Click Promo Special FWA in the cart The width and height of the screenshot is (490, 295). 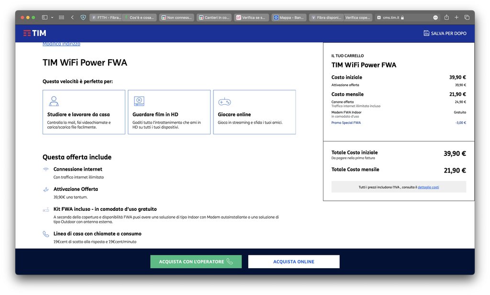tap(346, 123)
